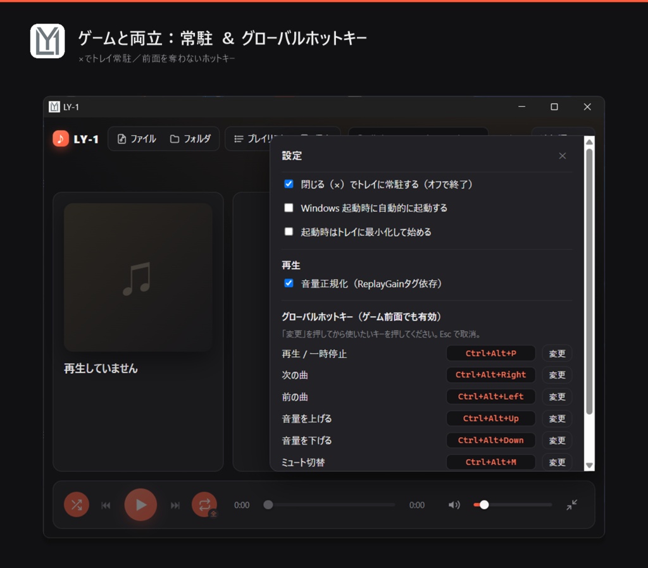
Task: Minimize the LY-1 window
Action: 522,107
